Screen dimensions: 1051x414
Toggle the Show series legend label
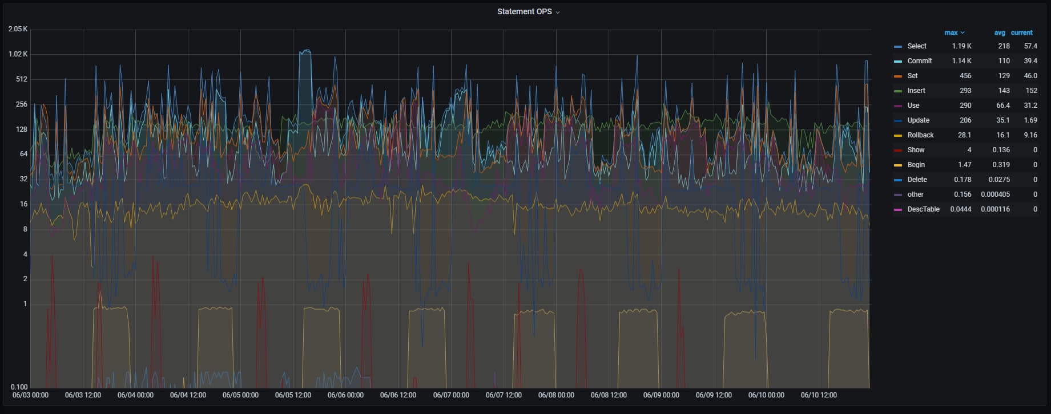[916, 150]
